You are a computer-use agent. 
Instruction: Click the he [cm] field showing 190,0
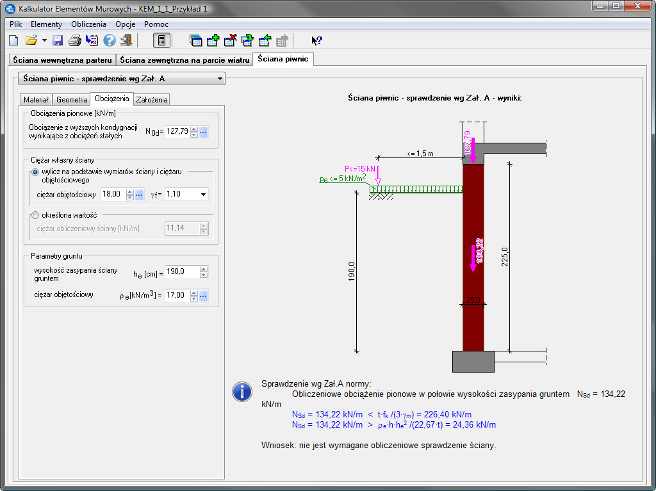182,272
